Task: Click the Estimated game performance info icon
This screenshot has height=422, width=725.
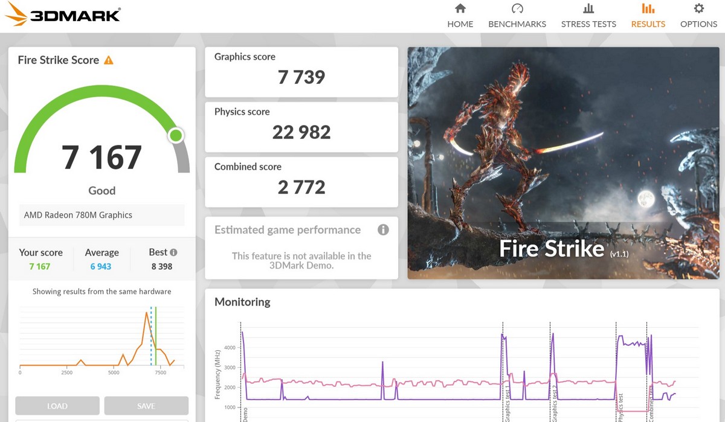Action: [x=383, y=229]
